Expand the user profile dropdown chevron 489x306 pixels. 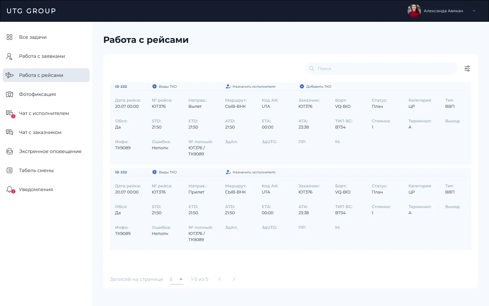click(474, 11)
